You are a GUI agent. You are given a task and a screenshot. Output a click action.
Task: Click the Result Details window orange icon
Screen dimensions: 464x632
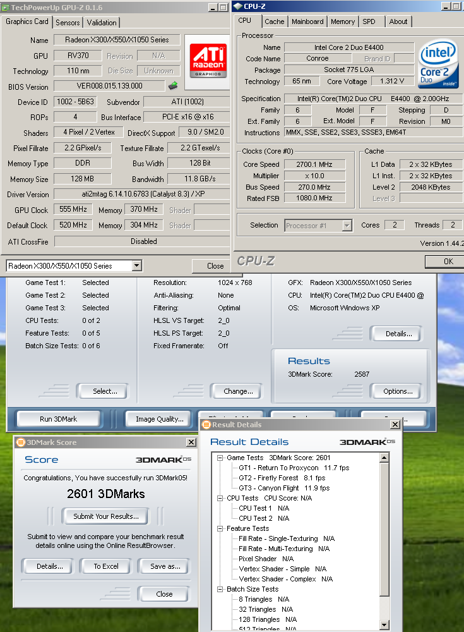click(x=206, y=425)
